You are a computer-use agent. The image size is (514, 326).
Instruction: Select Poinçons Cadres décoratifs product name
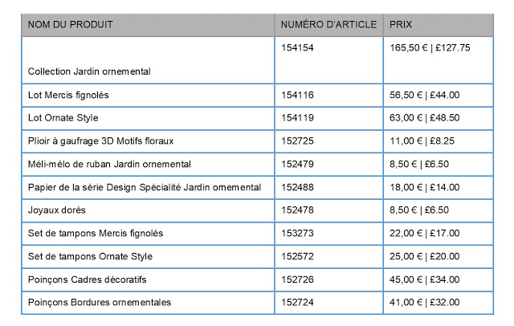[88, 279]
